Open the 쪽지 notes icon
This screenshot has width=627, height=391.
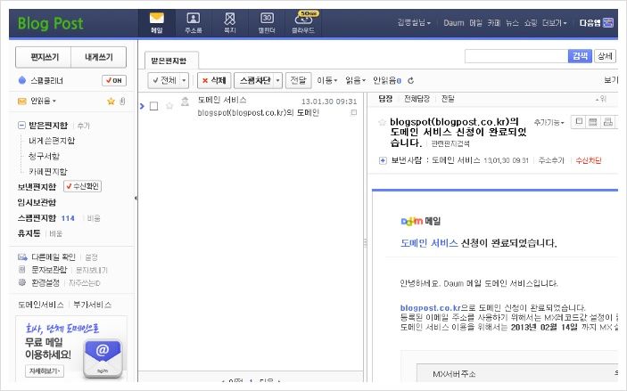click(230, 23)
